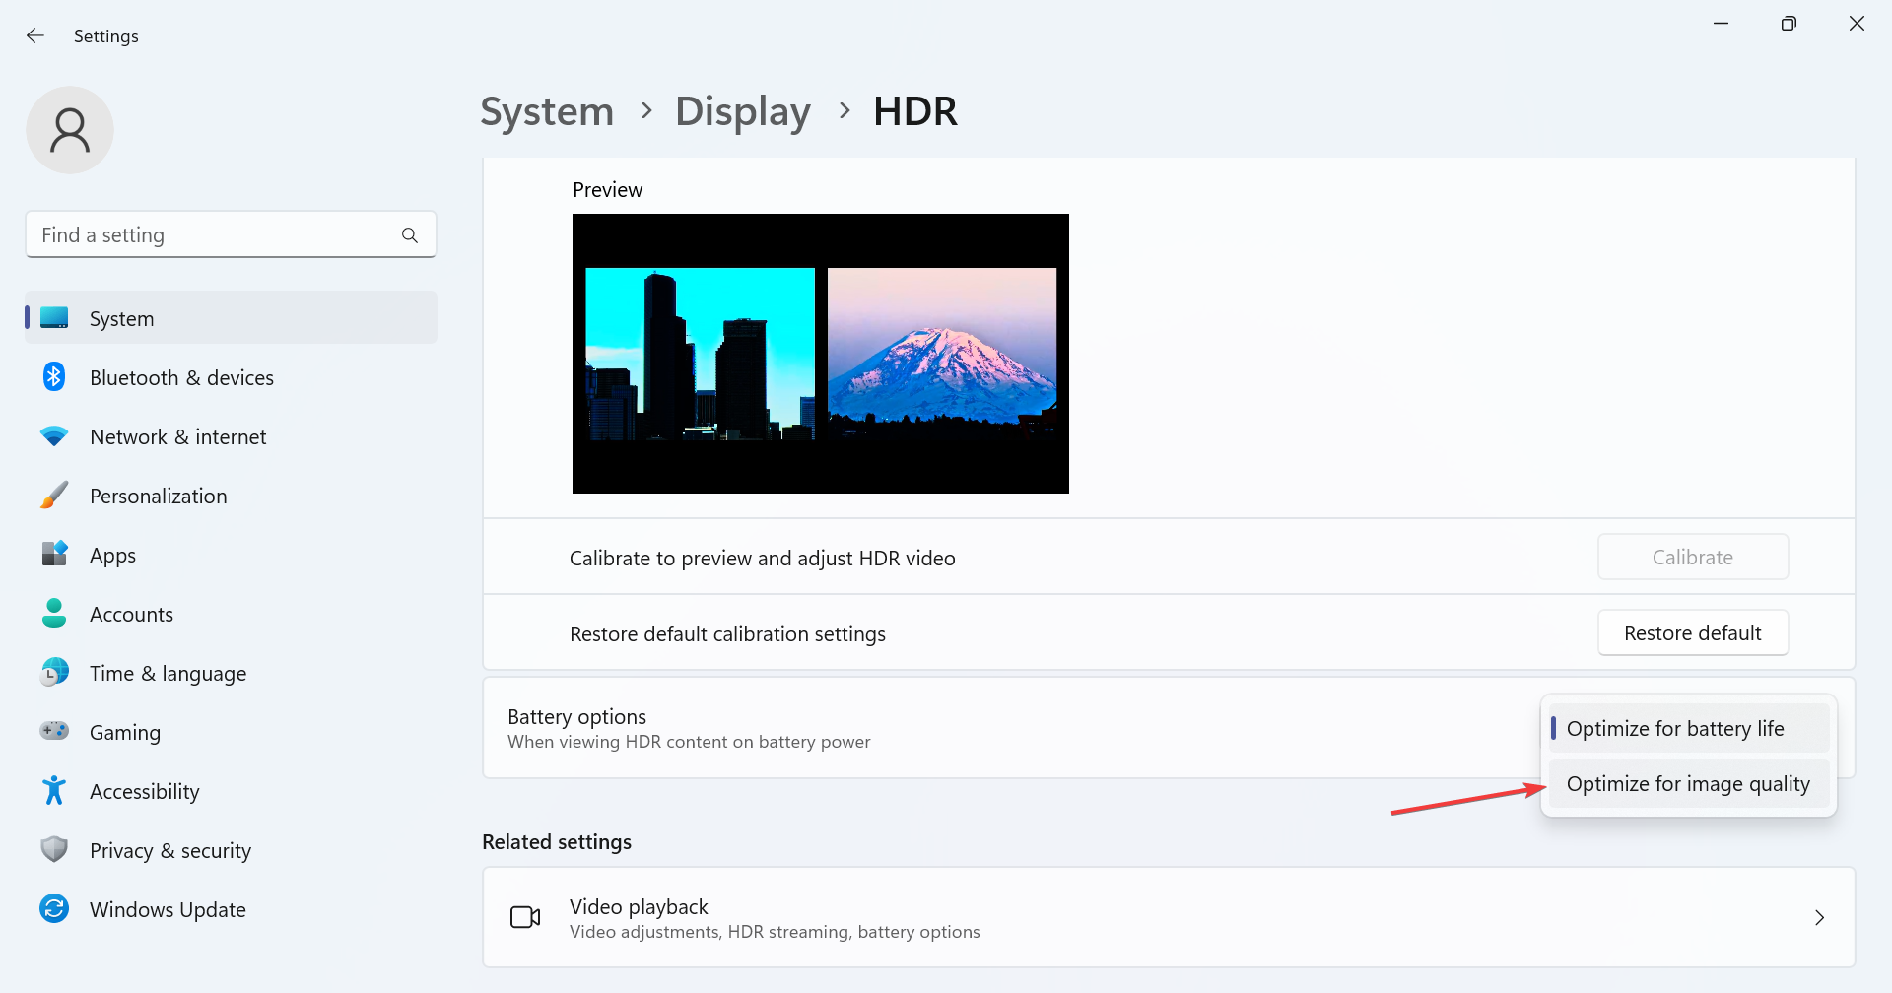Viewport: 1892px width, 993px height.
Task: Click When viewing HDR content description
Action: click(689, 742)
